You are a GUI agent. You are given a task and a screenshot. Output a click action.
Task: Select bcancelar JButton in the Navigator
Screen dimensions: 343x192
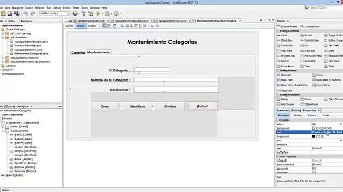coord(25,171)
